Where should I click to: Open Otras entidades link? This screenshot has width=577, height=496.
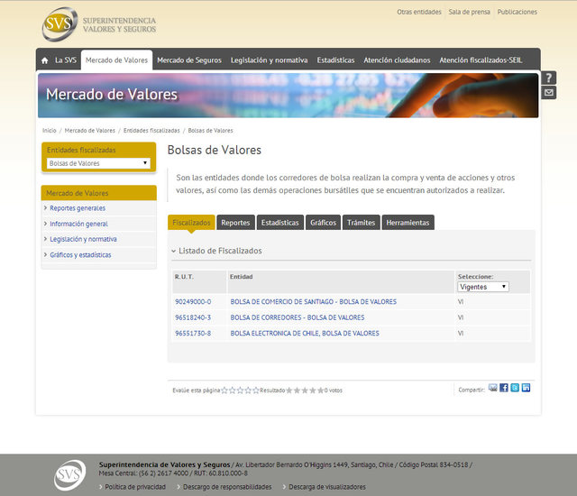[418, 12]
